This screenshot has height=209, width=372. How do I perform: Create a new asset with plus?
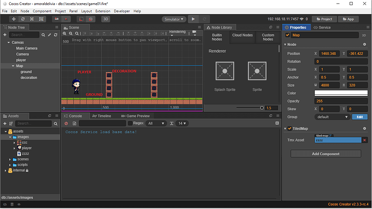coord(5,123)
